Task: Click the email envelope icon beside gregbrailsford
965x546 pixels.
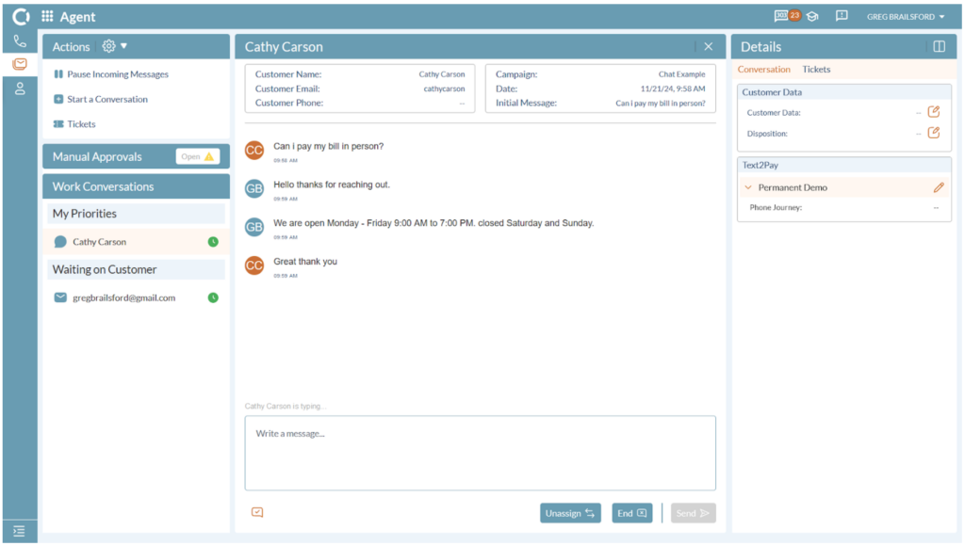Action: click(x=60, y=297)
